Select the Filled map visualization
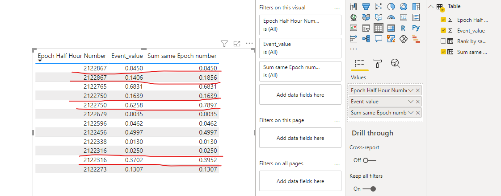 [x=366, y=17]
